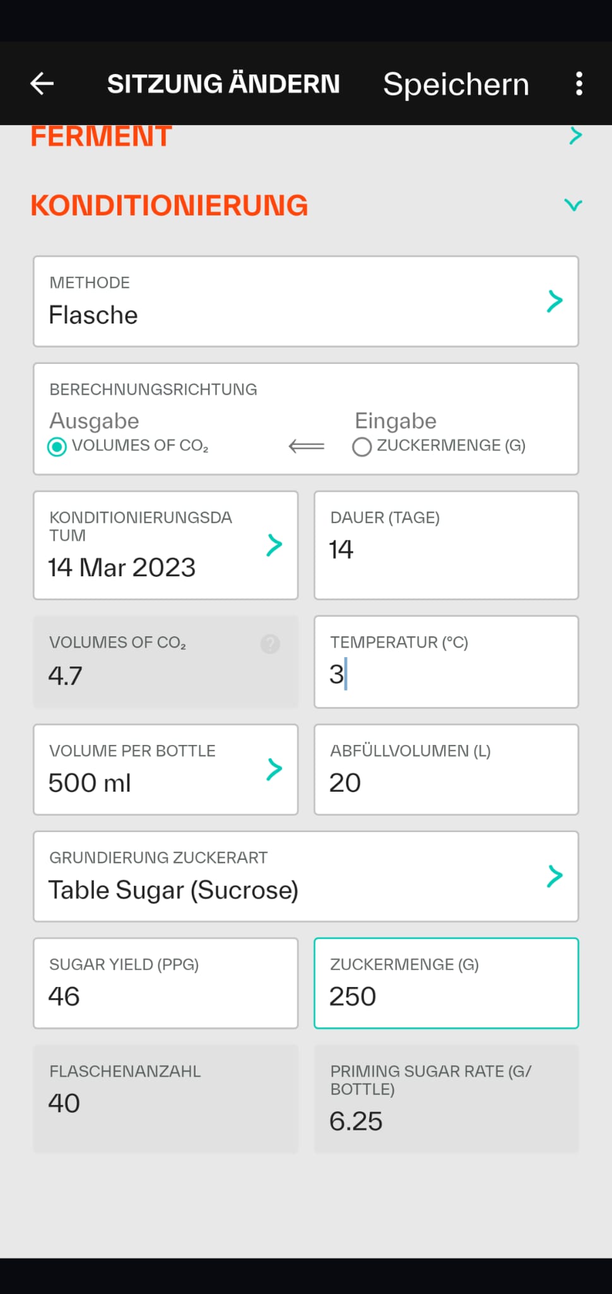Click the help icon beside Volumes of CO₂

click(x=270, y=644)
